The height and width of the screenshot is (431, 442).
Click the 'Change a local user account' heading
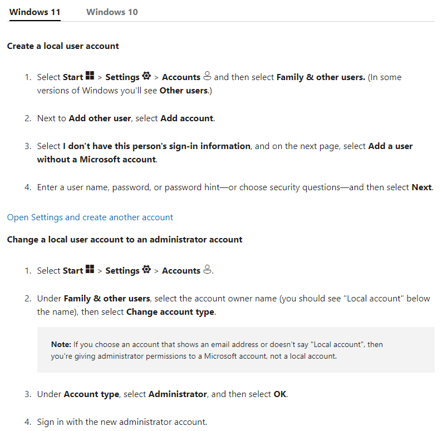click(125, 240)
